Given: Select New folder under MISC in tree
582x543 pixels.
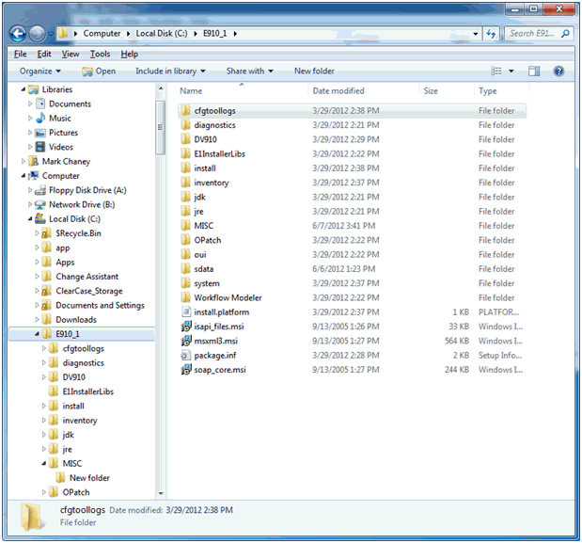Looking at the screenshot, I should click(89, 478).
